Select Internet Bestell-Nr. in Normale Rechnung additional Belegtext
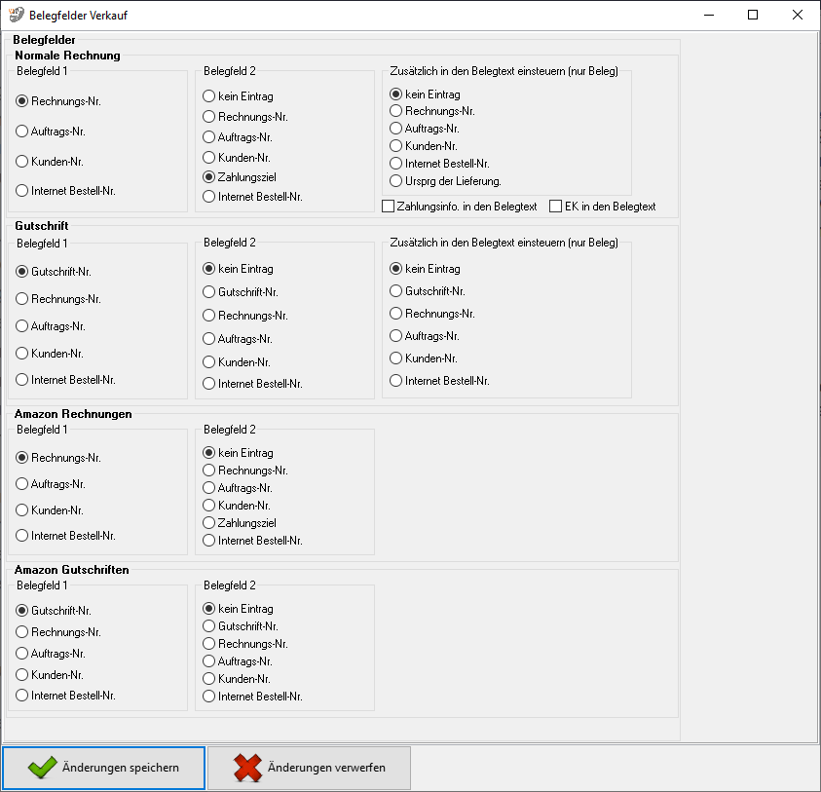Screen dimensions: 821x792 click(x=396, y=164)
